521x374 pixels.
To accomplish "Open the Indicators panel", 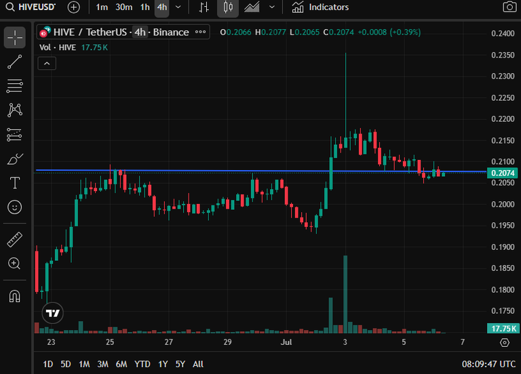I will point(320,7).
